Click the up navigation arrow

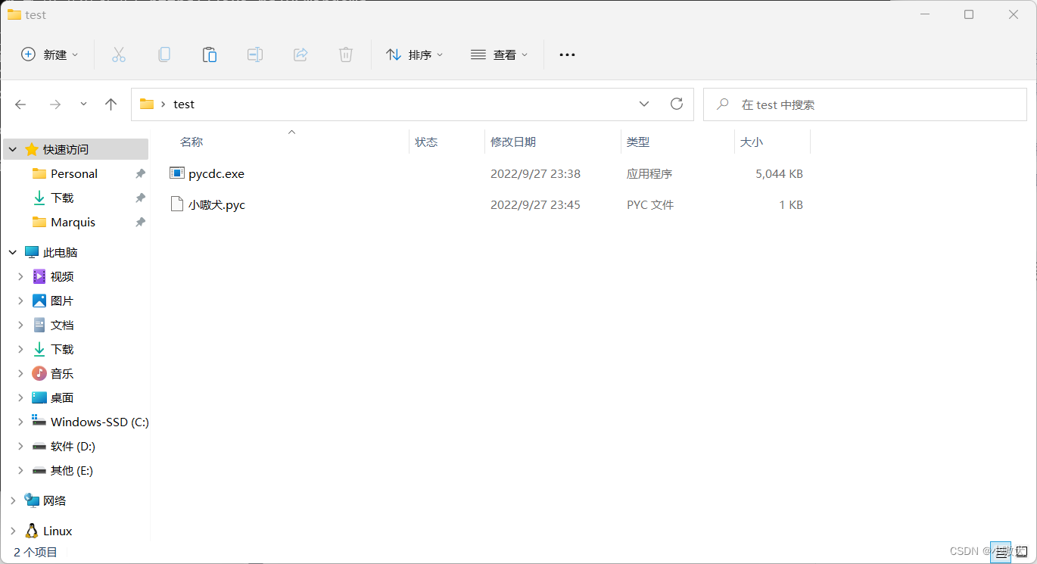point(111,104)
